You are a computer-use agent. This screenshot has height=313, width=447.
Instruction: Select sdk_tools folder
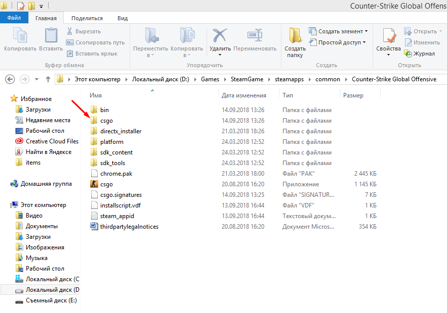tap(108, 163)
